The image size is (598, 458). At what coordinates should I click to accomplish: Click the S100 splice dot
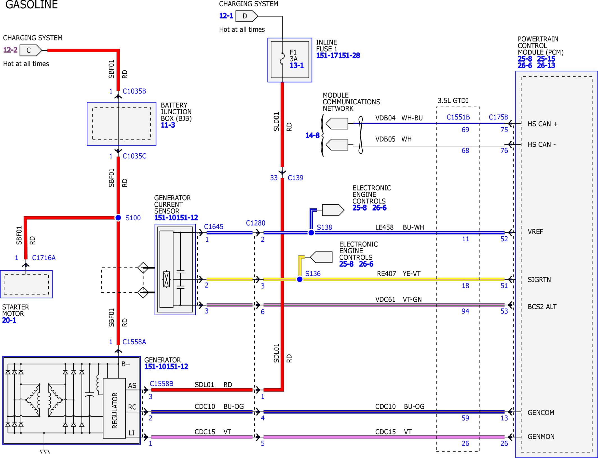118,218
